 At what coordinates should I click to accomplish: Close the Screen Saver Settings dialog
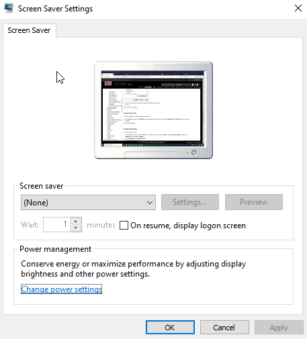[298, 8]
